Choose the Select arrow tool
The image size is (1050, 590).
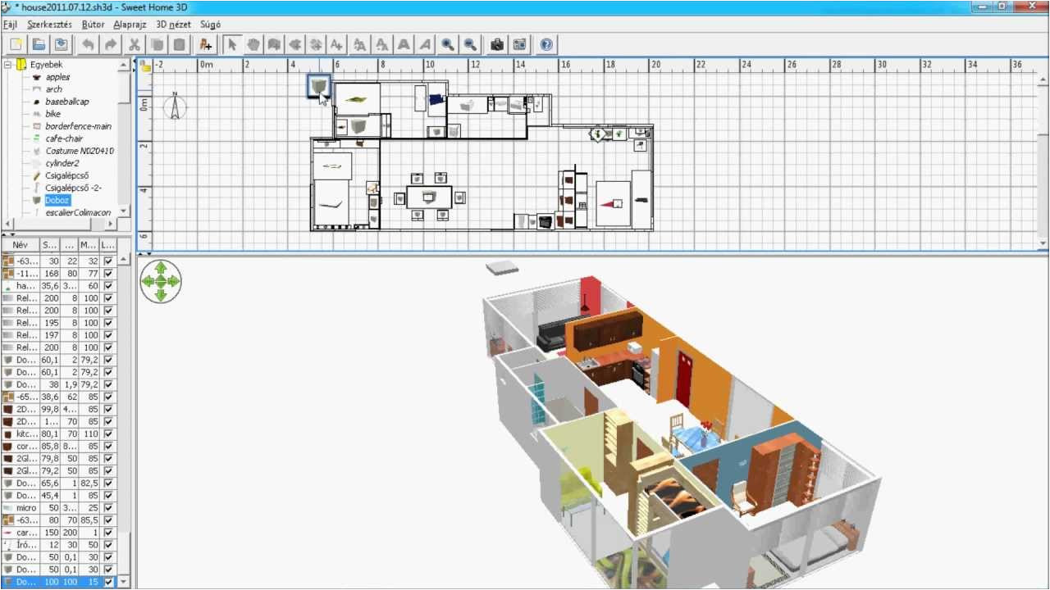(231, 44)
